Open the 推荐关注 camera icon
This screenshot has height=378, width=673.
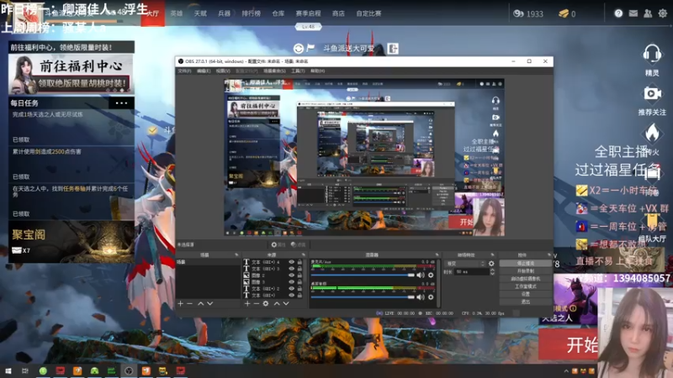point(652,93)
